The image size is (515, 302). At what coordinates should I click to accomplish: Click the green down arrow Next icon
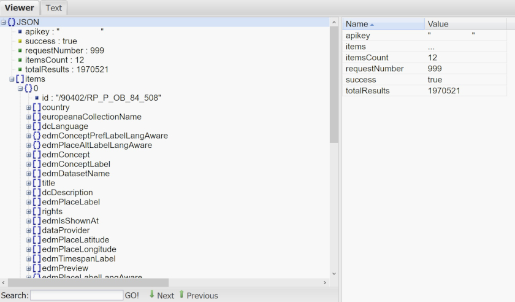(x=151, y=295)
